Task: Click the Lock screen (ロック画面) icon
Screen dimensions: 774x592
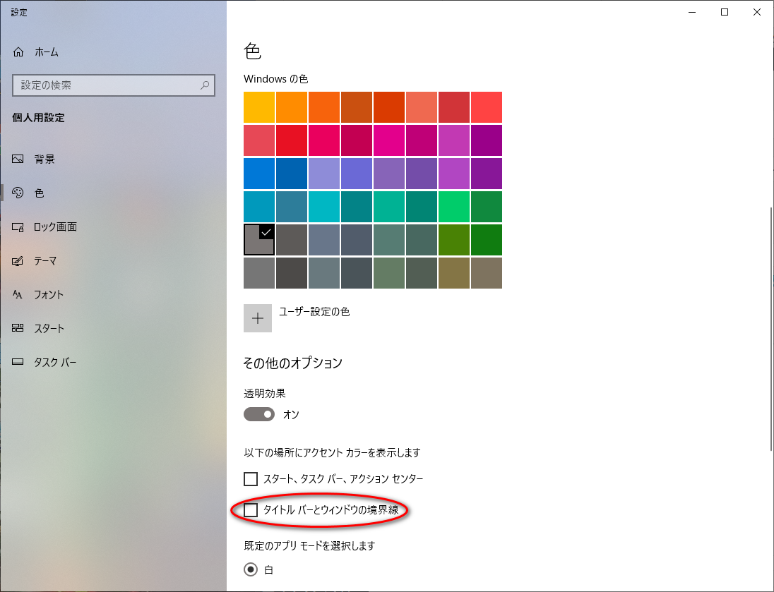Action: coord(18,227)
